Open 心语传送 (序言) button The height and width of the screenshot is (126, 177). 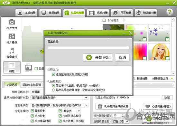coord(158,106)
